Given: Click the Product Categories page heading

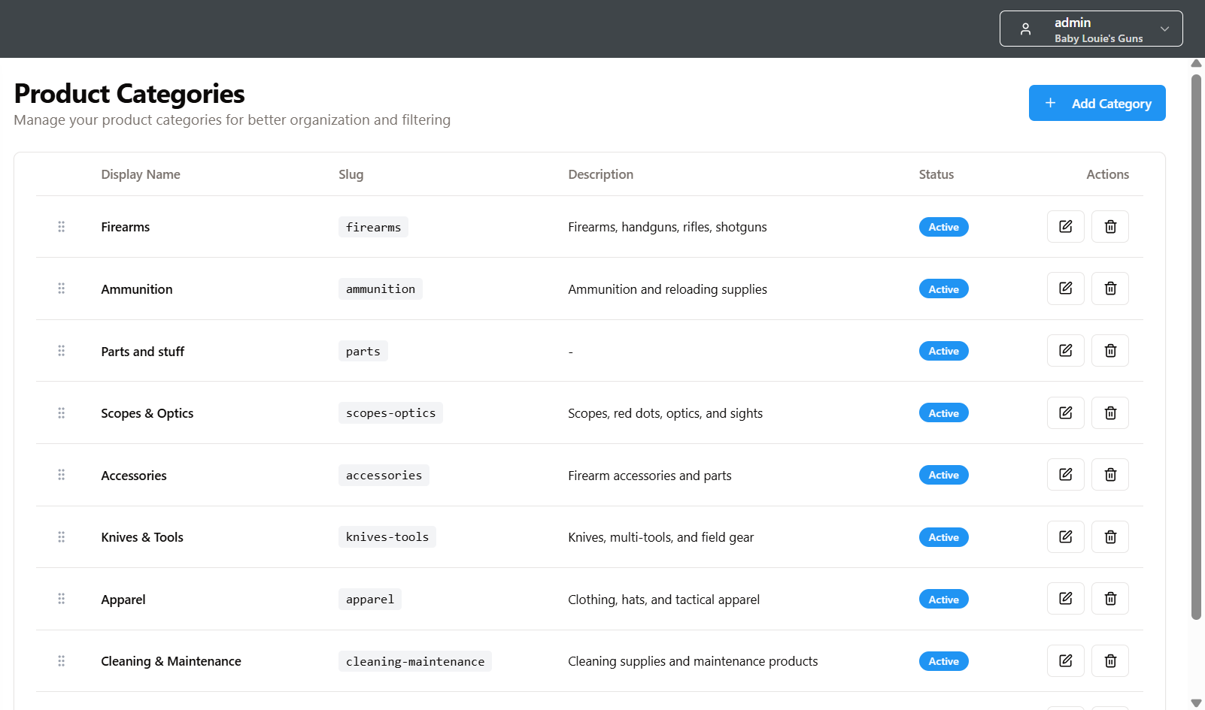Looking at the screenshot, I should pos(129,94).
